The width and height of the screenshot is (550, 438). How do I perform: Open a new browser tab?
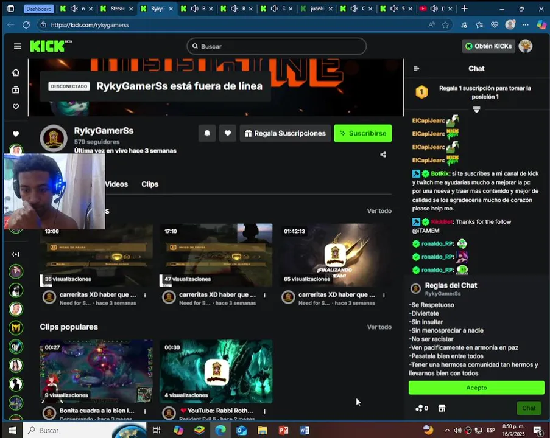[464, 9]
